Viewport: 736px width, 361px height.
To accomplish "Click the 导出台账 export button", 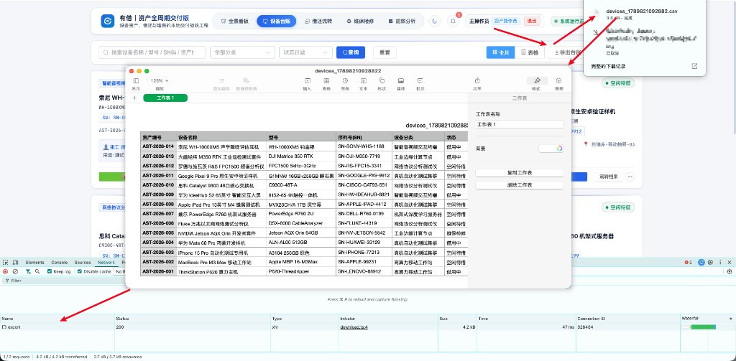I will point(566,52).
